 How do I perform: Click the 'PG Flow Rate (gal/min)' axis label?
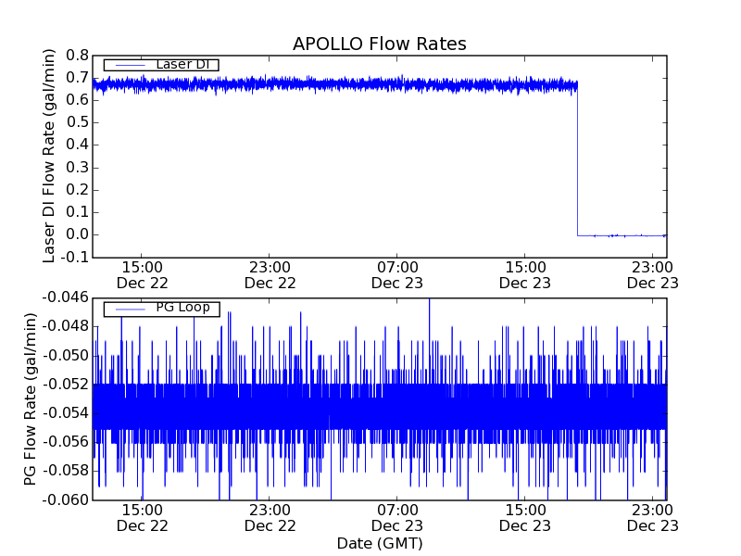click(x=30, y=399)
